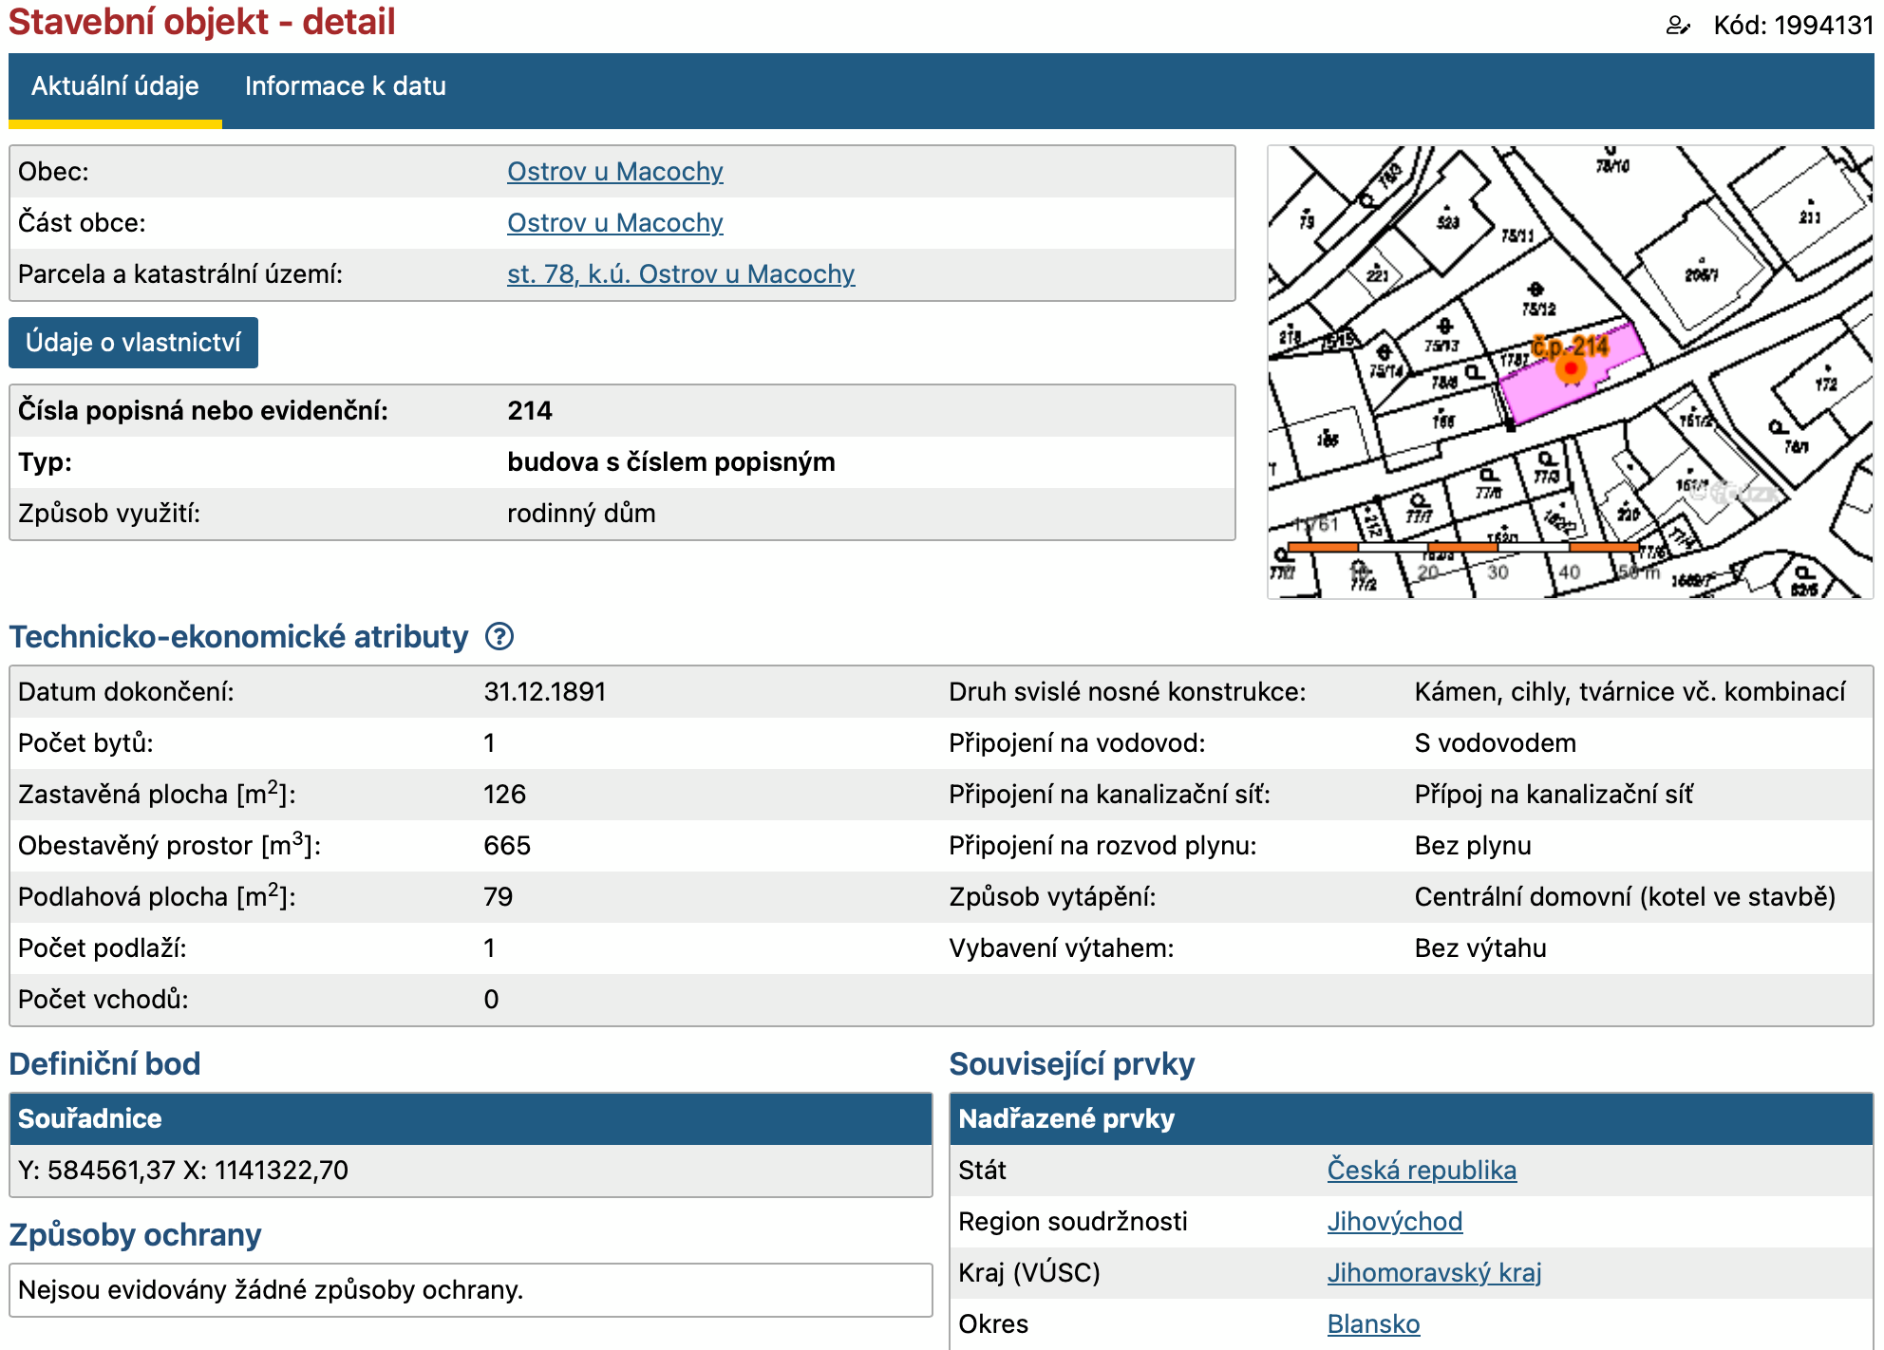Screen dimensions: 1884x1350
Task: Open the Jihomoravský kraj link
Action: click(1434, 1273)
